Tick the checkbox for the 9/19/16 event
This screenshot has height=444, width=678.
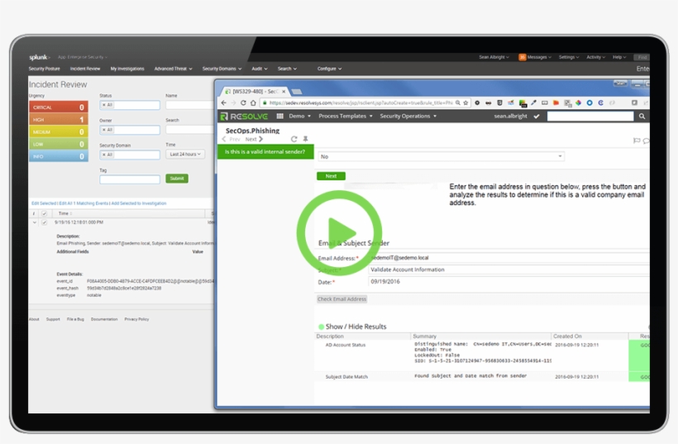click(44, 222)
